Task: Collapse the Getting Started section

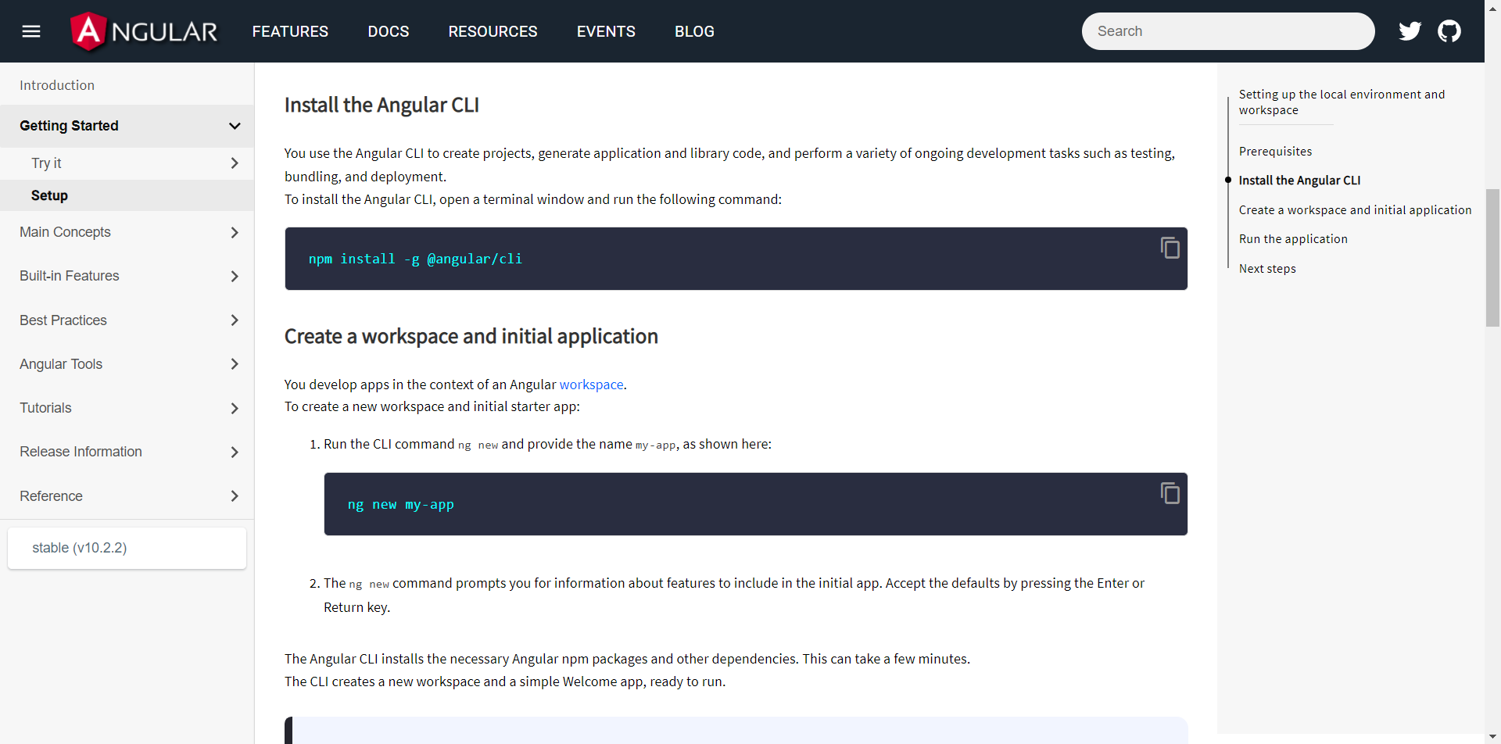Action: (127, 126)
